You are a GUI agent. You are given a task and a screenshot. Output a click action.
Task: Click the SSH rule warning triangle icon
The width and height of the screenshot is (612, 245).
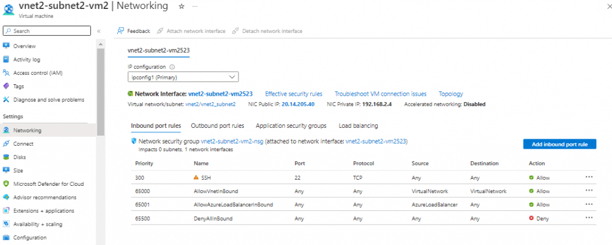[196, 177]
